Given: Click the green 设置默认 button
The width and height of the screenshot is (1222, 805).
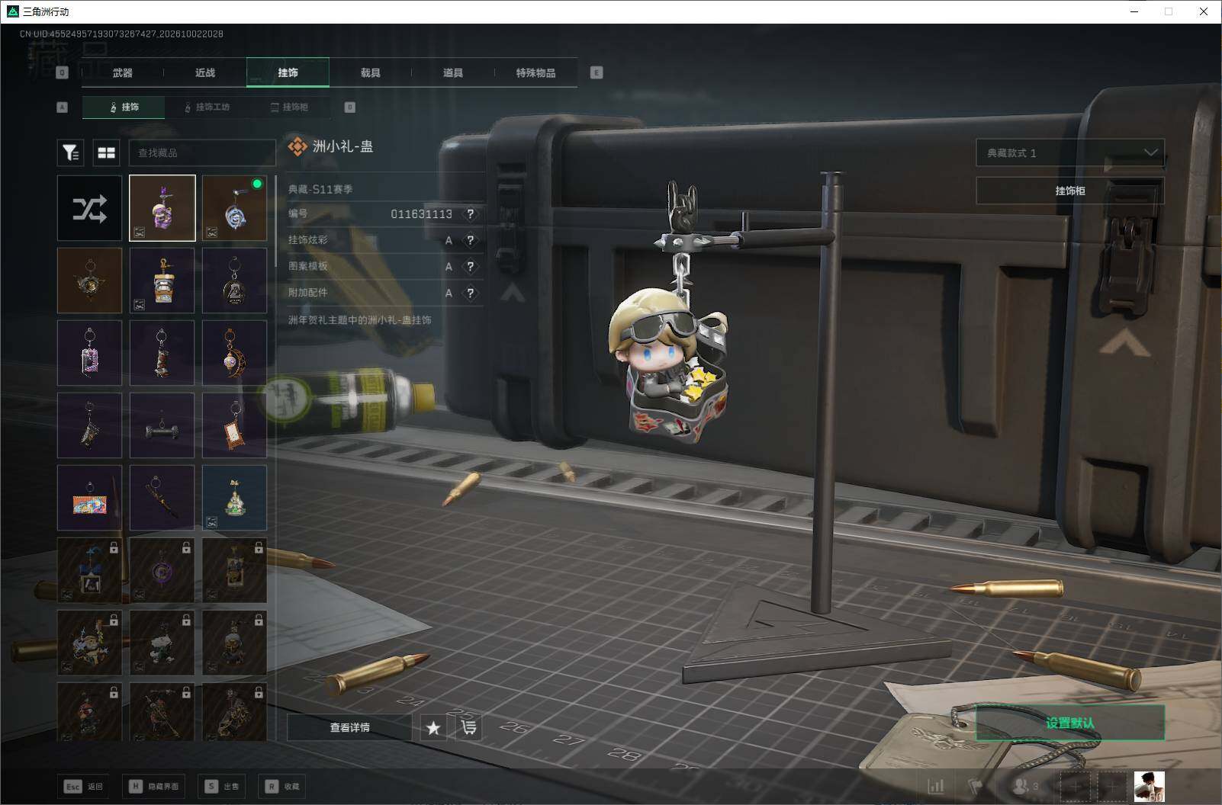Looking at the screenshot, I should coord(1070,723).
